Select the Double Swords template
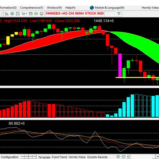 click(97, 157)
